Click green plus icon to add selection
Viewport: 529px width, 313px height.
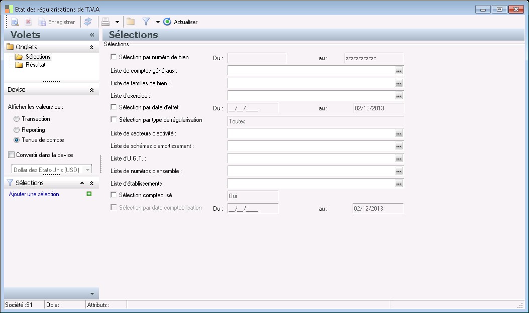(89, 194)
